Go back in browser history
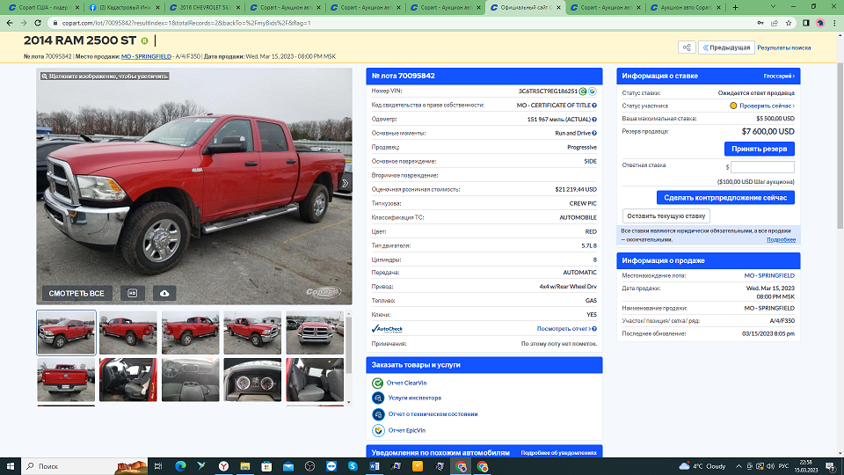The width and height of the screenshot is (844, 475). 10,23
